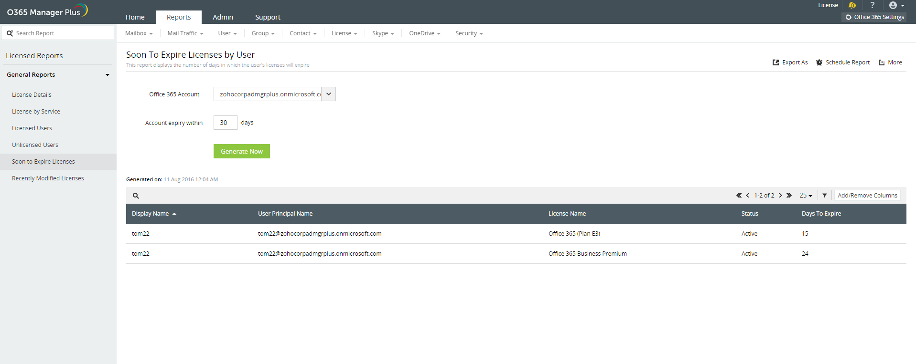Click Add/Remove Columns button
Screen dimensions: 916x364
click(x=867, y=196)
